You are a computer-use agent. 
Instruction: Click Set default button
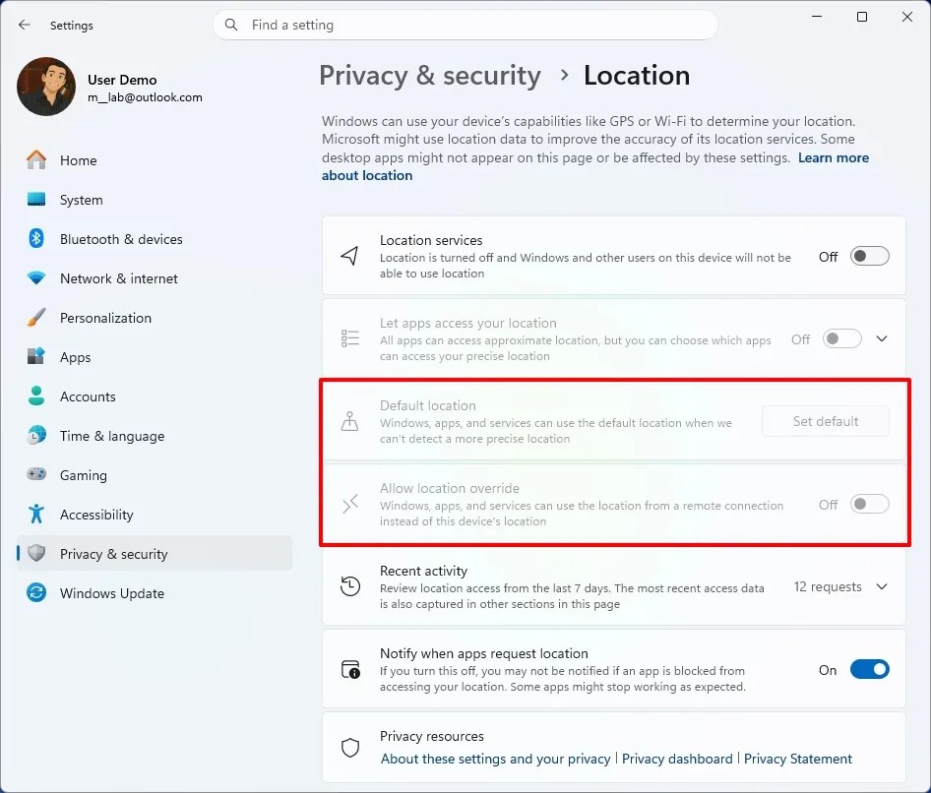(826, 421)
